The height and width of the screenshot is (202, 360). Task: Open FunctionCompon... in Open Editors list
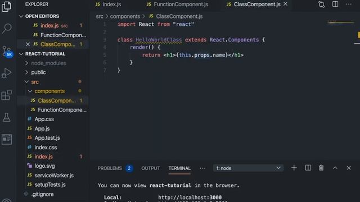(53, 35)
